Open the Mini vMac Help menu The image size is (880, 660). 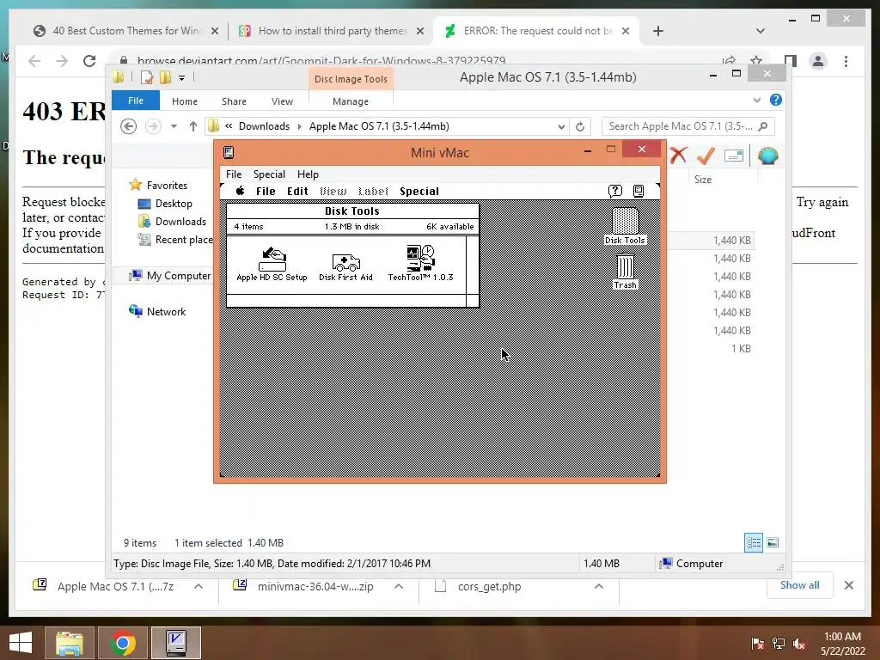308,174
